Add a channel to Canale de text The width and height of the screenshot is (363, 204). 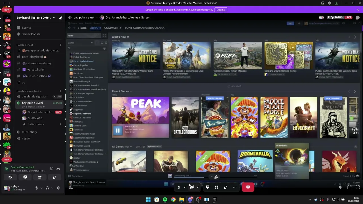coord(60,45)
